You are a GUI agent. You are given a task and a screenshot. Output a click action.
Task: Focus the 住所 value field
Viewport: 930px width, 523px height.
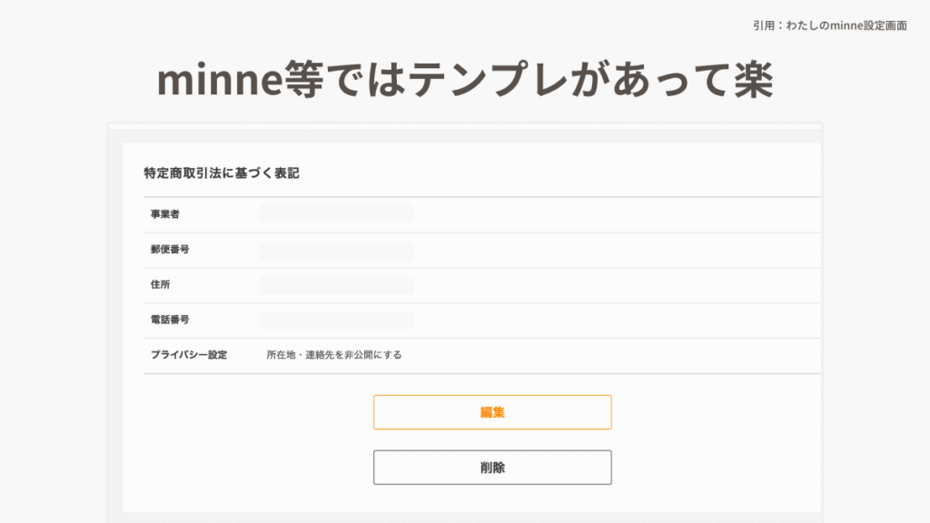(336, 286)
